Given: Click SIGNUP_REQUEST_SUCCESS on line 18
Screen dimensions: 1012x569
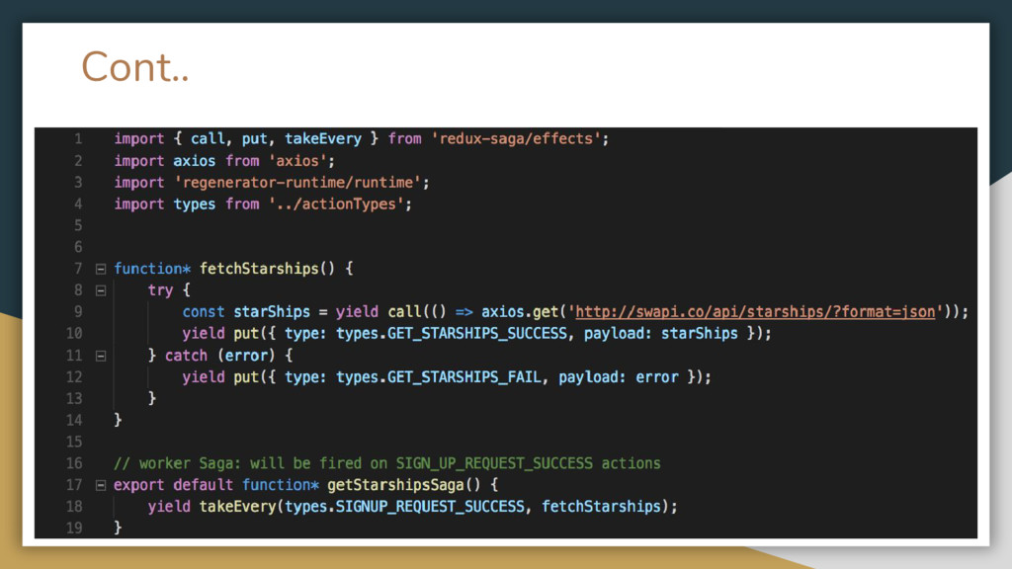Looking at the screenshot, I should tap(430, 507).
